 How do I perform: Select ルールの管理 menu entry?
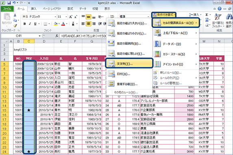coord(171,83)
